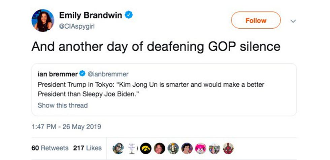The height and width of the screenshot is (160, 330).
Task: Click the cartoon prince liker avatar
Action: 187,148
